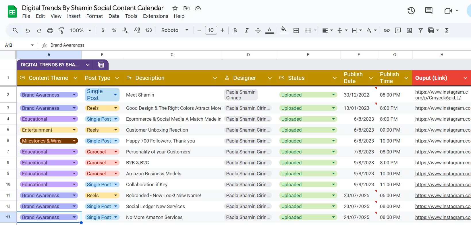Click the Print icon

[x=50, y=30]
